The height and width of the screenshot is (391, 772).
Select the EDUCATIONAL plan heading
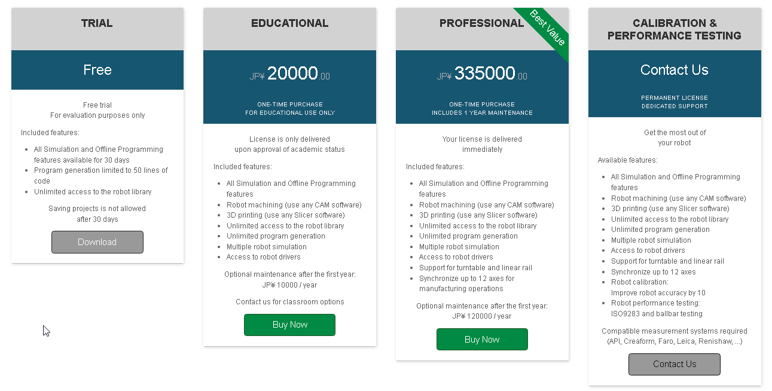tap(289, 23)
